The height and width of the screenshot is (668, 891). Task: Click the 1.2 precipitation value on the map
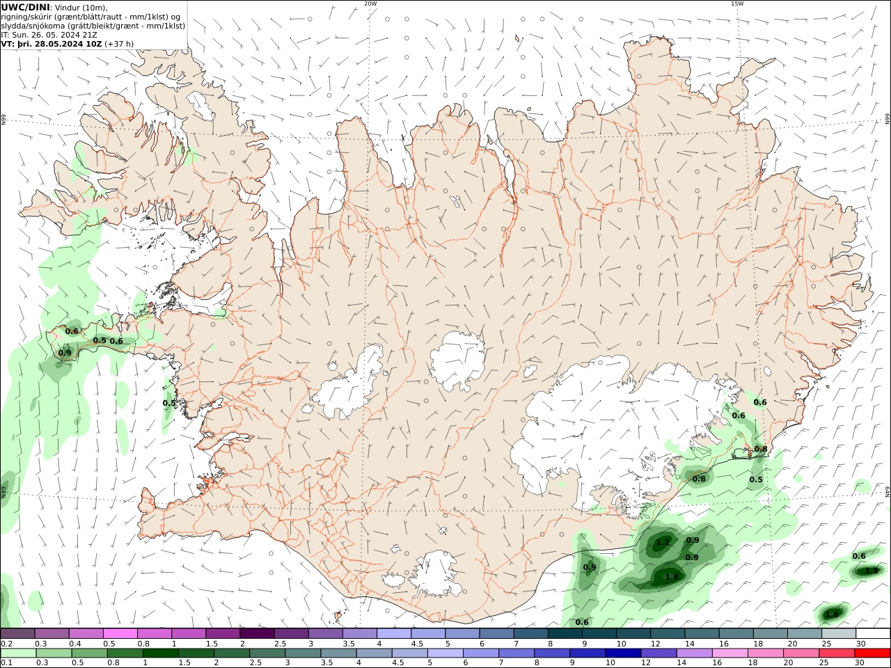663,542
